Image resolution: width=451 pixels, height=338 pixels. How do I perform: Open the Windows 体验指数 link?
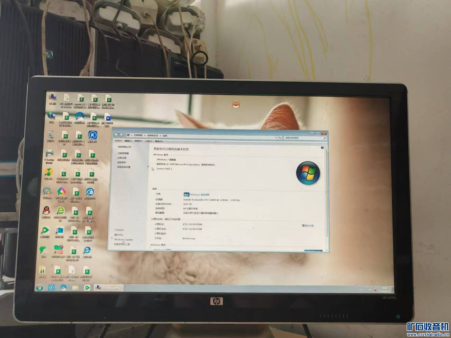click(x=200, y=195)
